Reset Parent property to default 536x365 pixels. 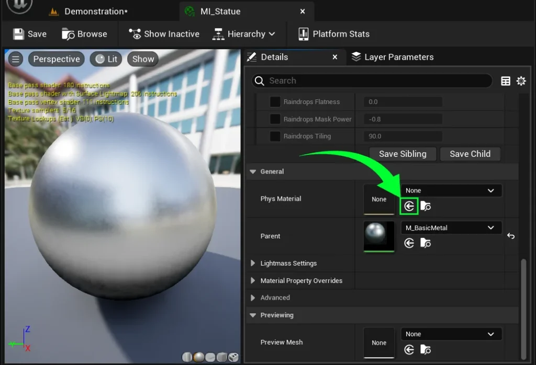511,236
